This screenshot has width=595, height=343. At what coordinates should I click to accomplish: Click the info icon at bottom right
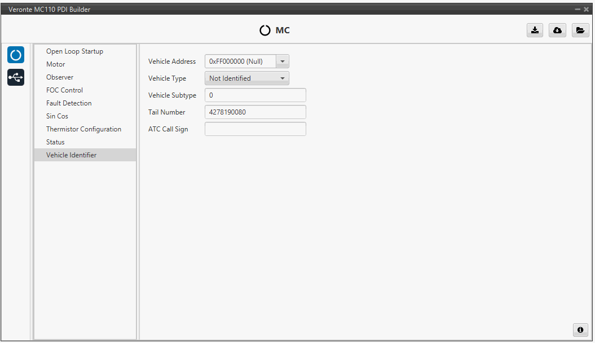[x=580, y=330]
